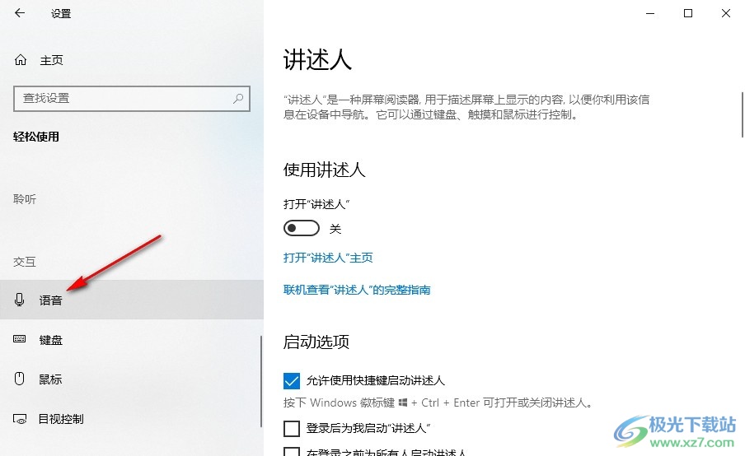Uncheck 允许使用快捷键启动讲述人 checkbox
The image size is (745, 456).
291,380
